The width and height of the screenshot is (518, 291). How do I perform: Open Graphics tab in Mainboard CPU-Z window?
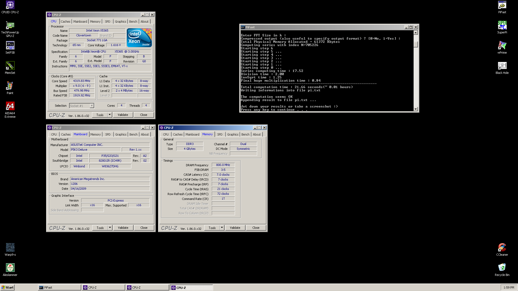point(121,134)
